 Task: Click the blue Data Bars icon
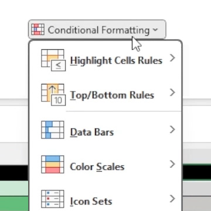point(53,130)
